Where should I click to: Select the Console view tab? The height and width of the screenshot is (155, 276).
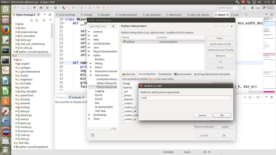click(76, 97)
